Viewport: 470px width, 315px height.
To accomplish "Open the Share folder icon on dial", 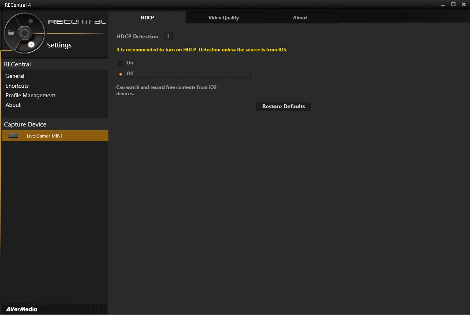I will coord(11,33).
